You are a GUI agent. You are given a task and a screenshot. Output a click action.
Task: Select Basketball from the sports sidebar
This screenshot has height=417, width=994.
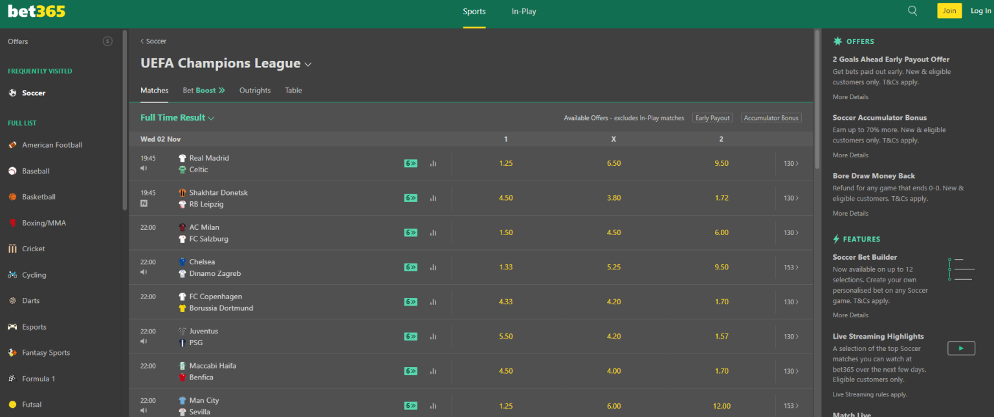(x=39, y=196)
